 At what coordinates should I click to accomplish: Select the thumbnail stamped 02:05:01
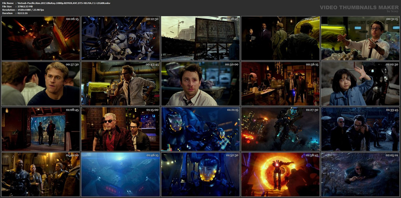tap(360, 175)
